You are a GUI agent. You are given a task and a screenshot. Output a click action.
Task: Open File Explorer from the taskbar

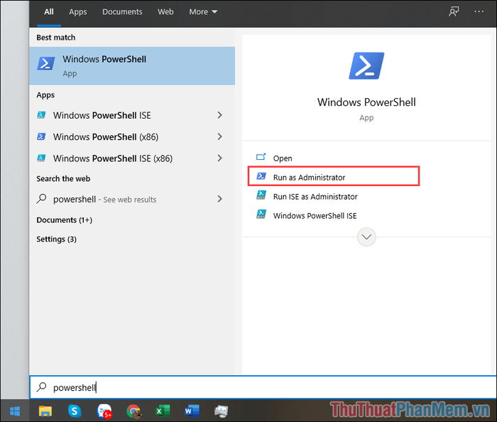[45, 410]
